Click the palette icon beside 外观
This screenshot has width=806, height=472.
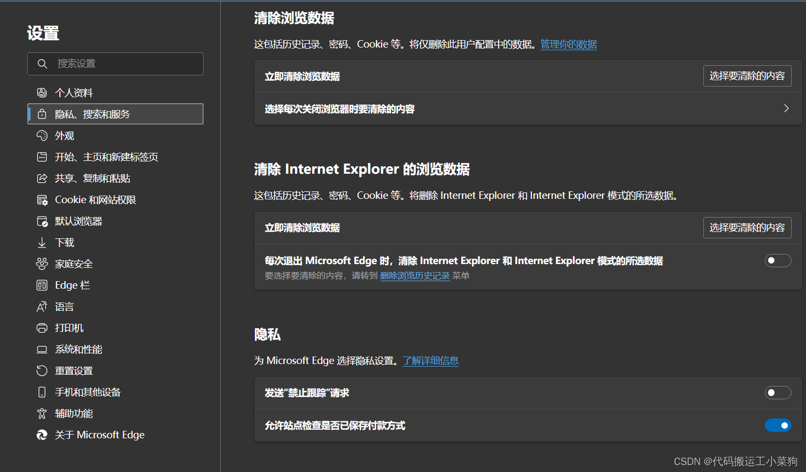[x=42, y=135]
